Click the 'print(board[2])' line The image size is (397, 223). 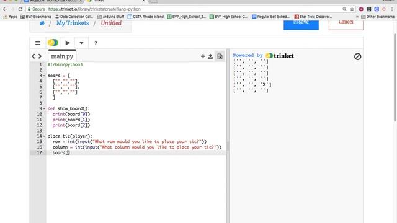(x=71, y=125)
